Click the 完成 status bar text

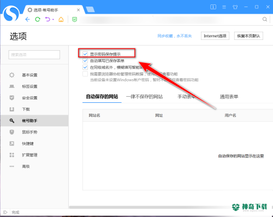[15, 213]
